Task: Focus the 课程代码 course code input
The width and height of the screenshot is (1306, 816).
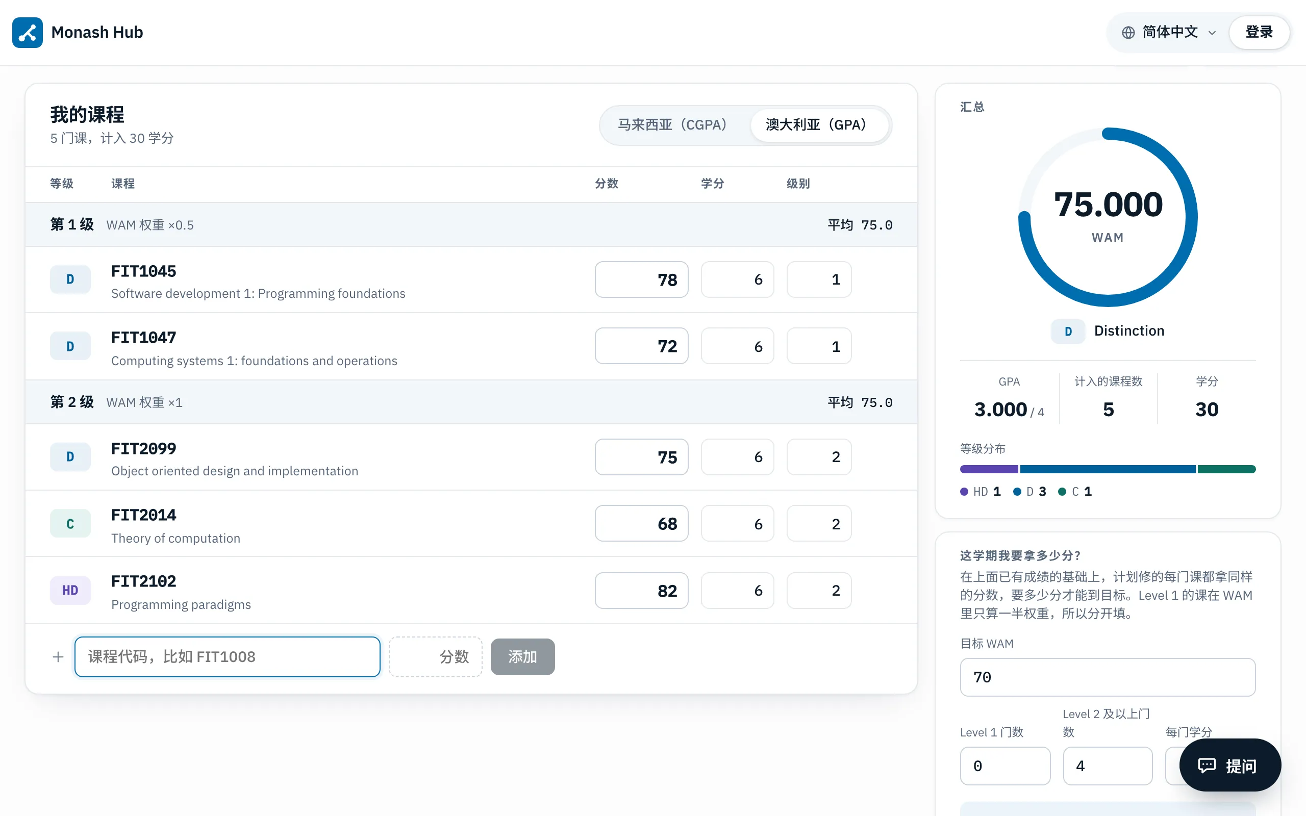Action: tap(227, 657)
